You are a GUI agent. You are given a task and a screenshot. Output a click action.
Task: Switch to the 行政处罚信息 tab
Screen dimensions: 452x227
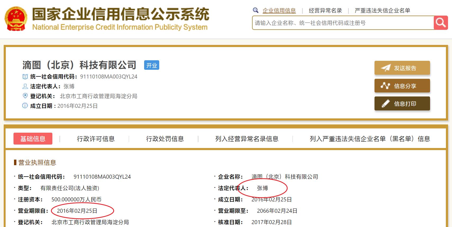point(165,139)
